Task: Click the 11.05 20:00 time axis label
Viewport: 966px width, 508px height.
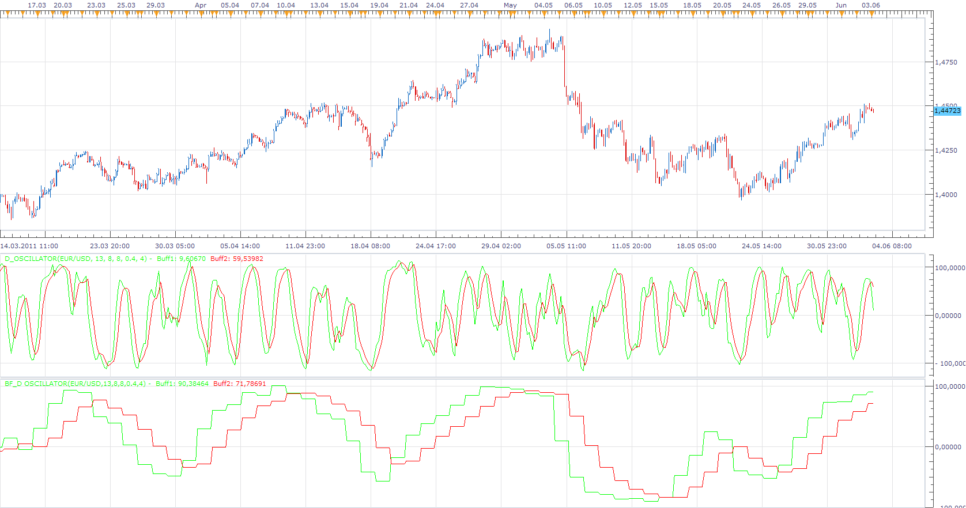Action: point(631,246)
